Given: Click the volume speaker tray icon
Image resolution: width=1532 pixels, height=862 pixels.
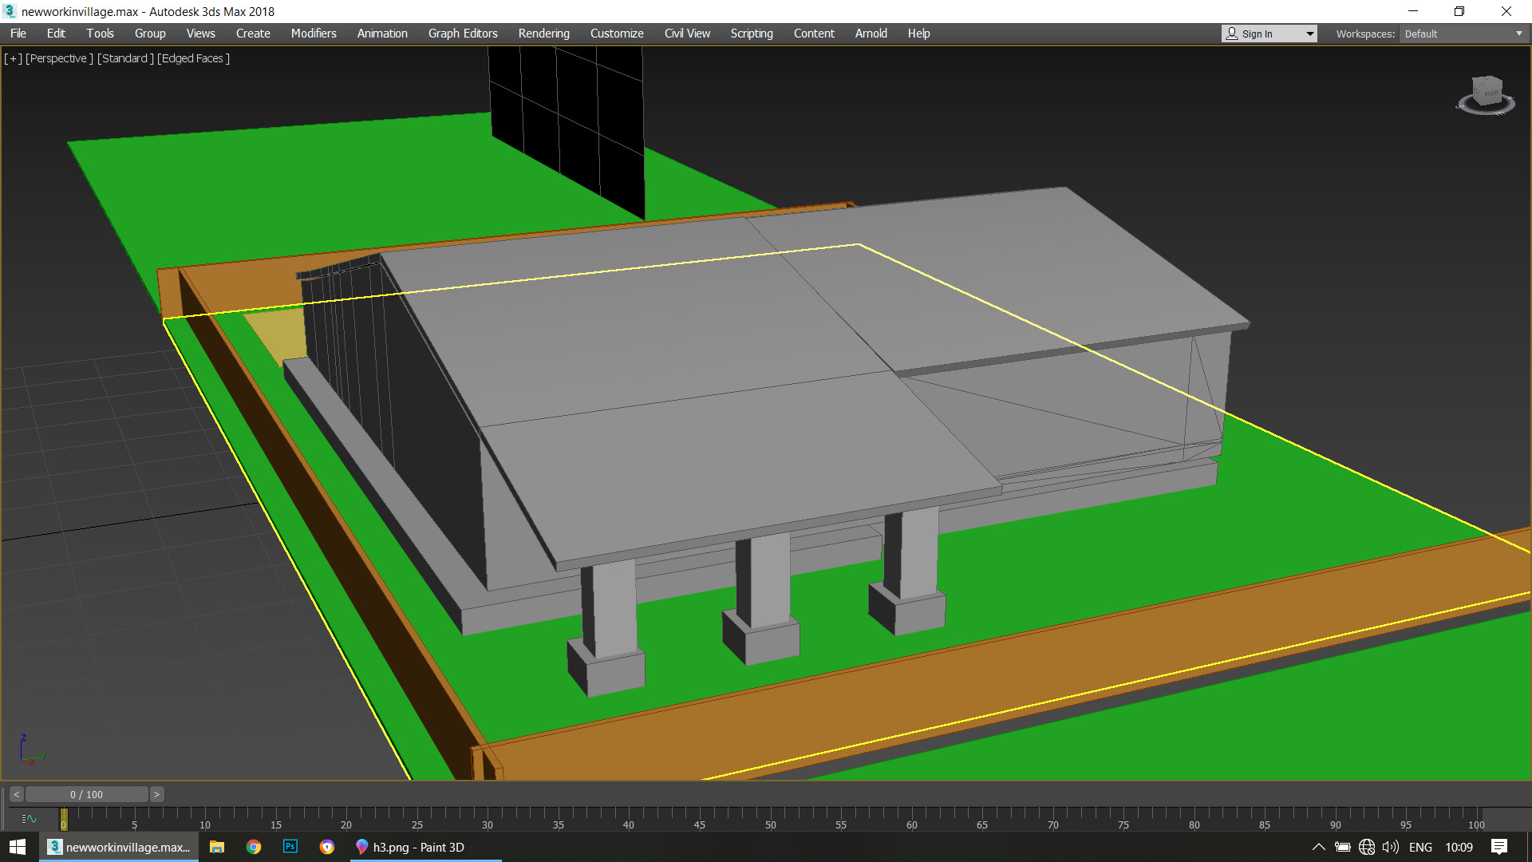Looking at the screenshot, I should pos(1391,847).
